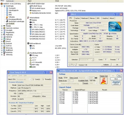Click the first Linpack result 120.120 row
124x115 pixels.
90,92
